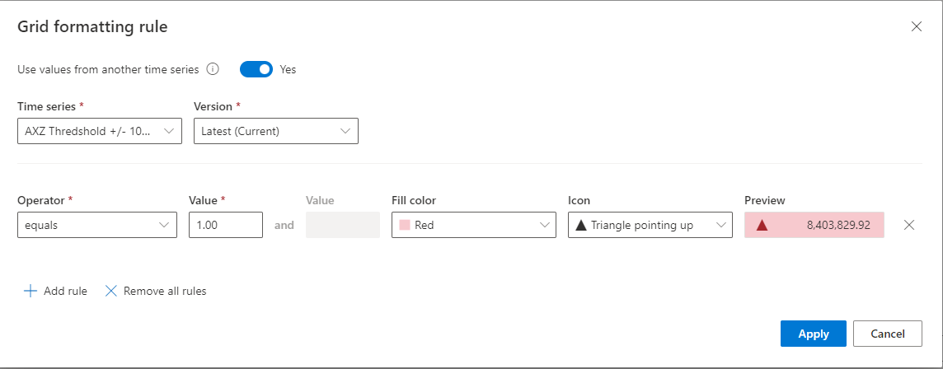Click the red triangle in the Preview cell
Screen dimensions: 943x369
(x=762, y=225)
